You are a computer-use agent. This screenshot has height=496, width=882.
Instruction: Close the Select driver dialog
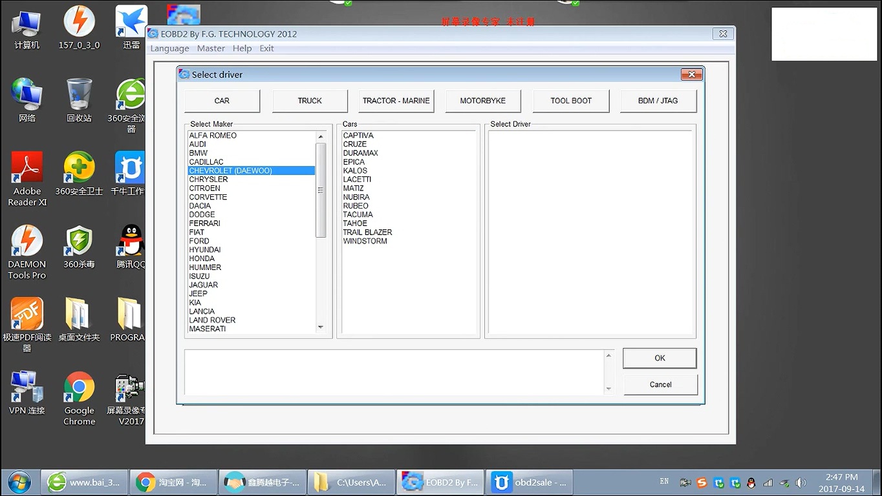click(691, 74)
